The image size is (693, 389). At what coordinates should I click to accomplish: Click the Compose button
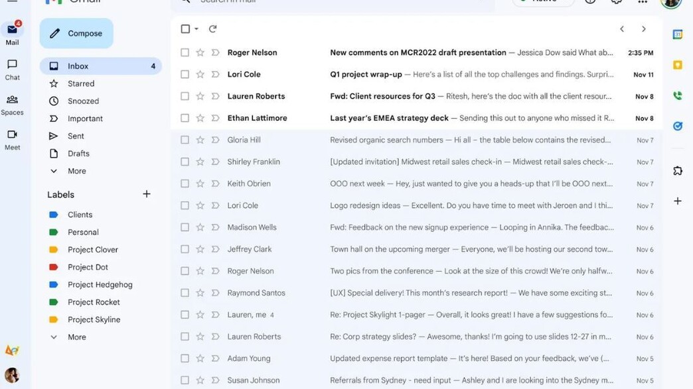(x=76, y=33)
